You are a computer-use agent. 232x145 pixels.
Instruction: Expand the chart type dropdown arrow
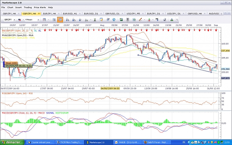click(x=48, y=20)
